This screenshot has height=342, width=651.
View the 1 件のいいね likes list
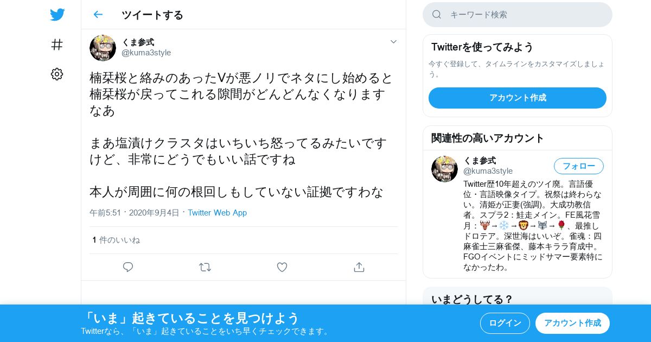116,240
